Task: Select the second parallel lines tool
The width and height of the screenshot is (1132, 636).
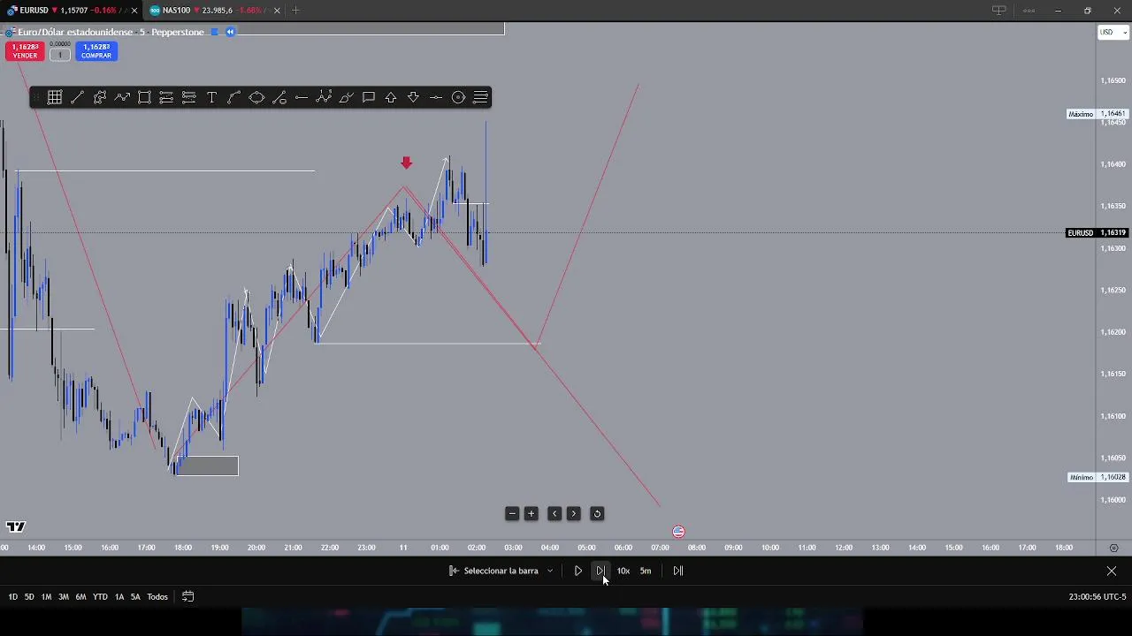Action: [x=189, y=97]
